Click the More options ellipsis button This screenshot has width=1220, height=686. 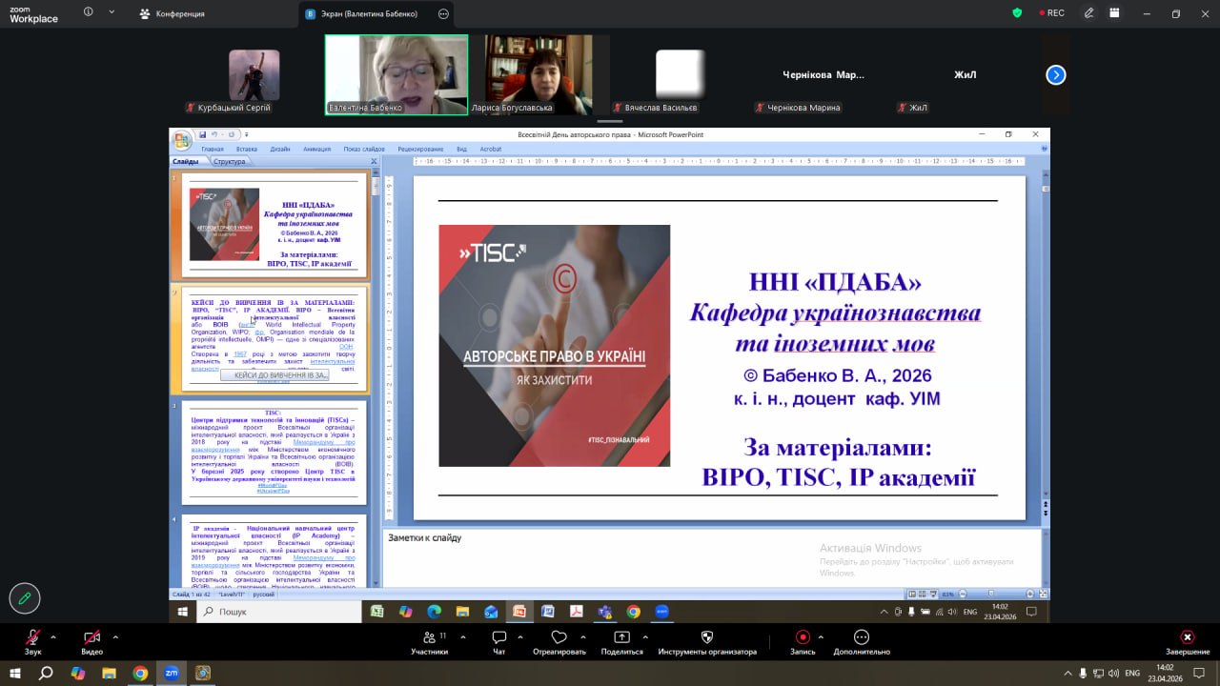861,637
